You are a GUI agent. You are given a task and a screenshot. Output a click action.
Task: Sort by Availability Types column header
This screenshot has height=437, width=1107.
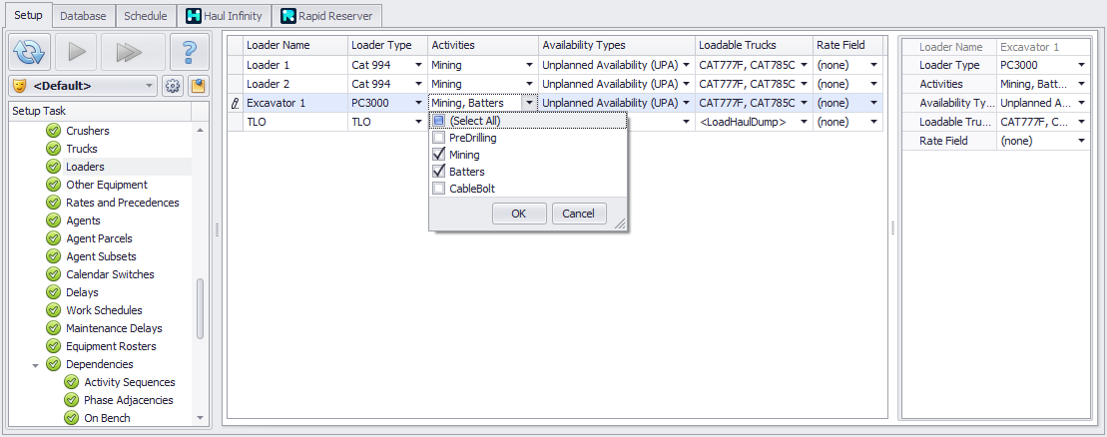[616, 45]
